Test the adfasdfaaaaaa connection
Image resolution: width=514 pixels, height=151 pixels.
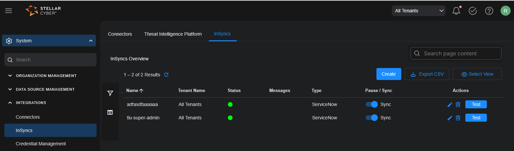pyautogui.click(x=476, y=104)
